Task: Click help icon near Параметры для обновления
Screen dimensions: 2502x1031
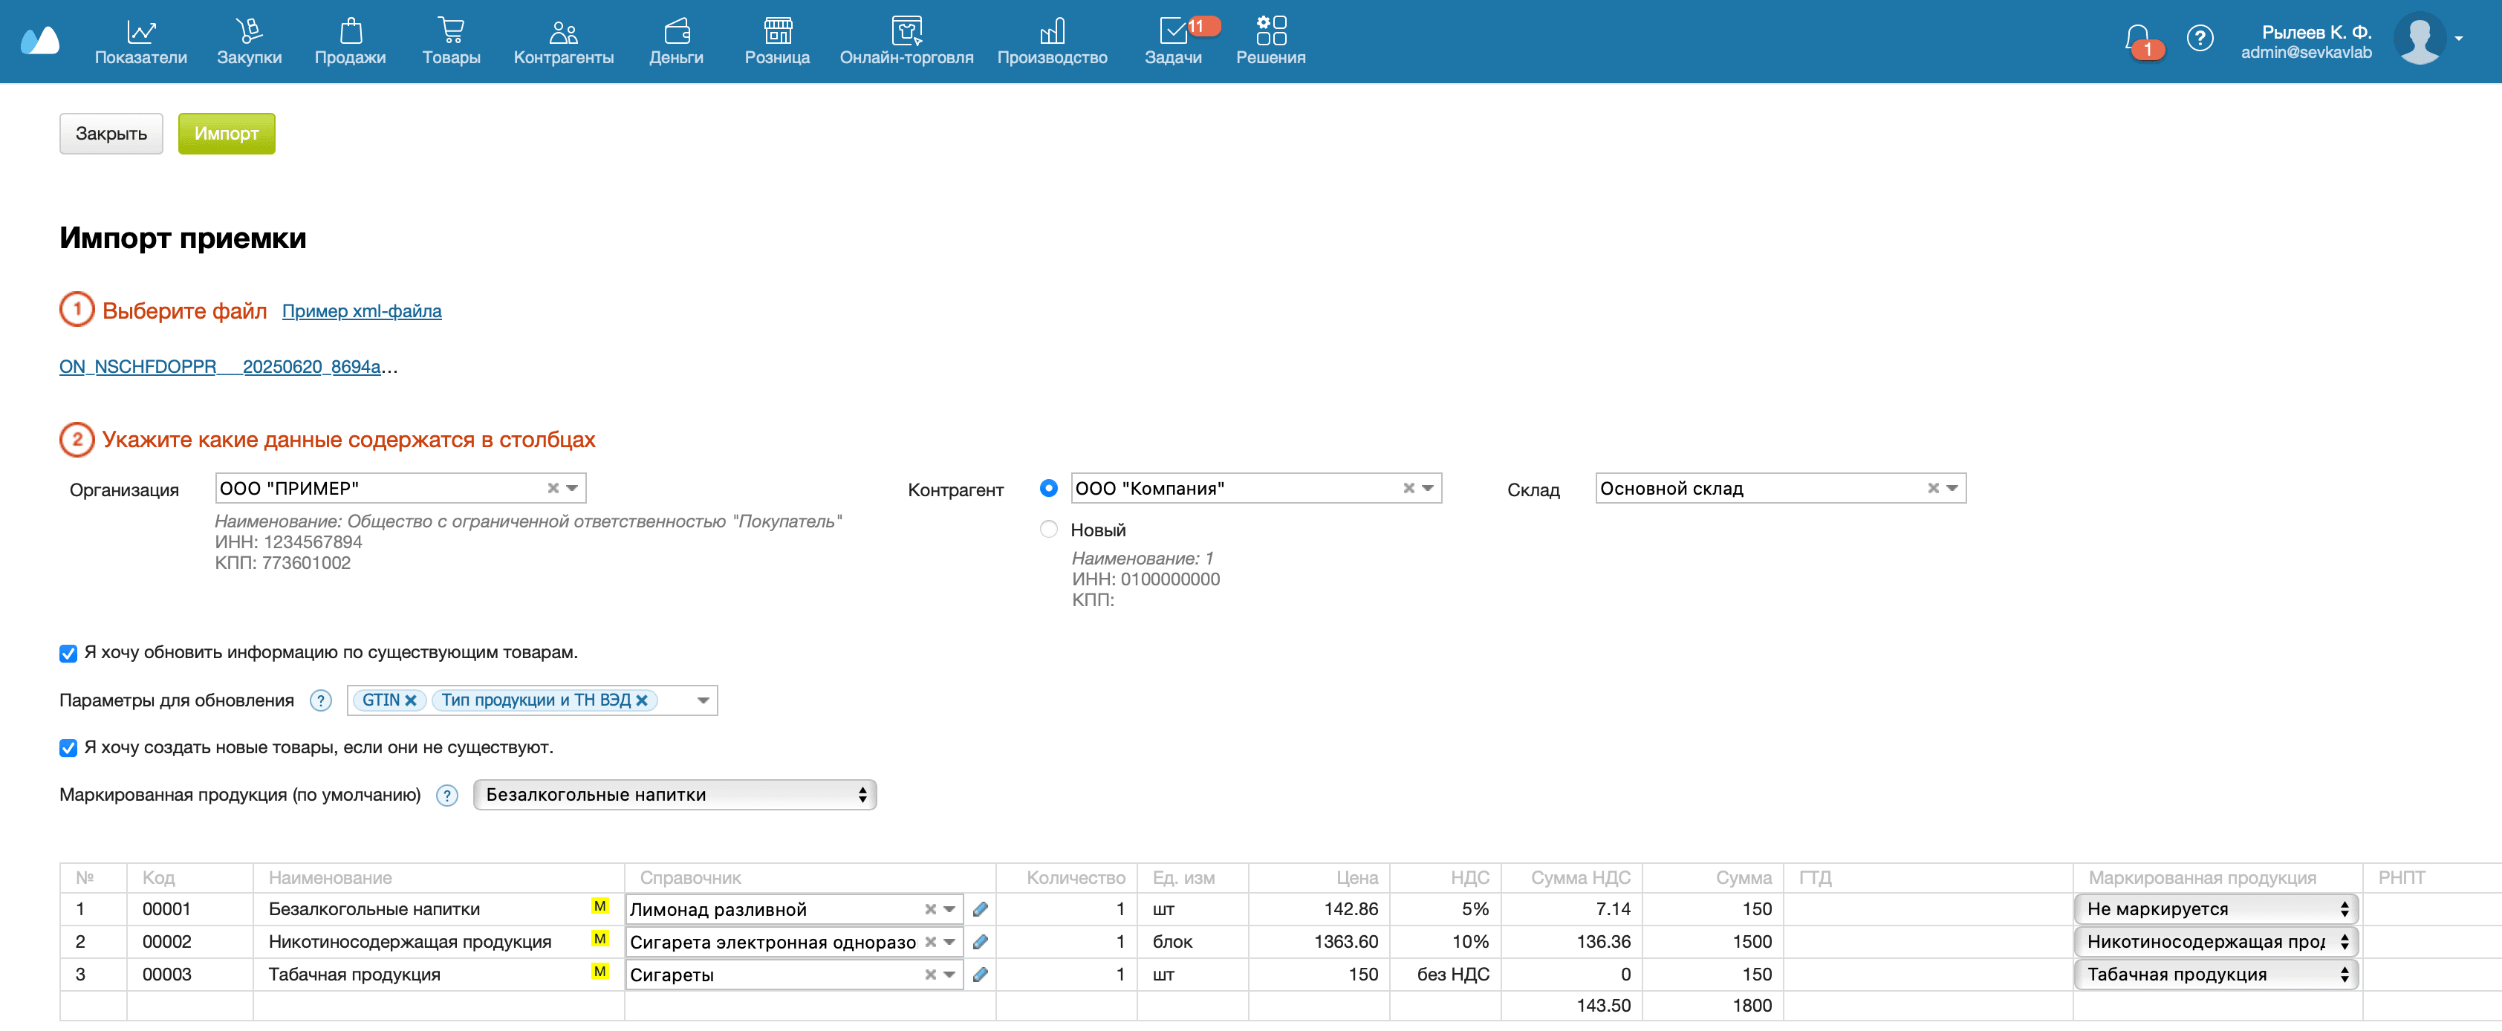Action: [x=320, y=701]
